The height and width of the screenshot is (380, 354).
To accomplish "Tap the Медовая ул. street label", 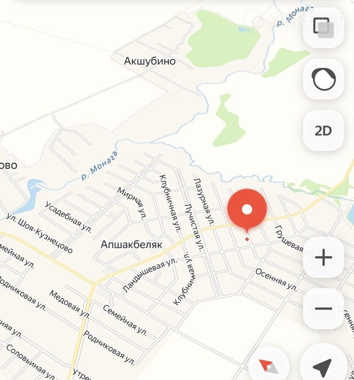I will pyautogui.click(x=69, y=304).
